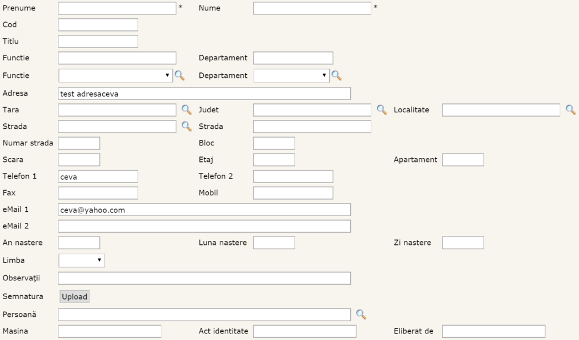Click the Telefon 1 field containing ceva
Image resolution: width=579 pixels, height=340 pixels.
tap(98, 176)
